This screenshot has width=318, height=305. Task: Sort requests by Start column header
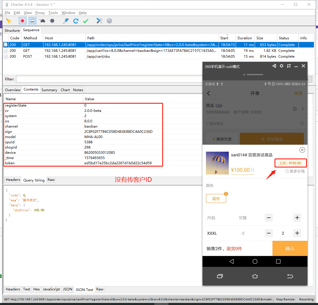click(227, 38)
